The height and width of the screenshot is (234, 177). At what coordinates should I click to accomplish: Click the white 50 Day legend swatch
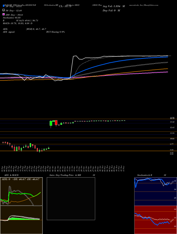click(x=4, y=10)
